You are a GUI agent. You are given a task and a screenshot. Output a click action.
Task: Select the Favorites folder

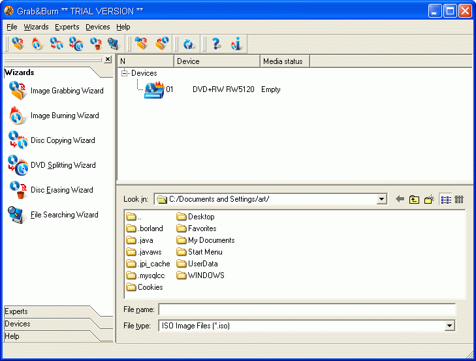[197, 228]
